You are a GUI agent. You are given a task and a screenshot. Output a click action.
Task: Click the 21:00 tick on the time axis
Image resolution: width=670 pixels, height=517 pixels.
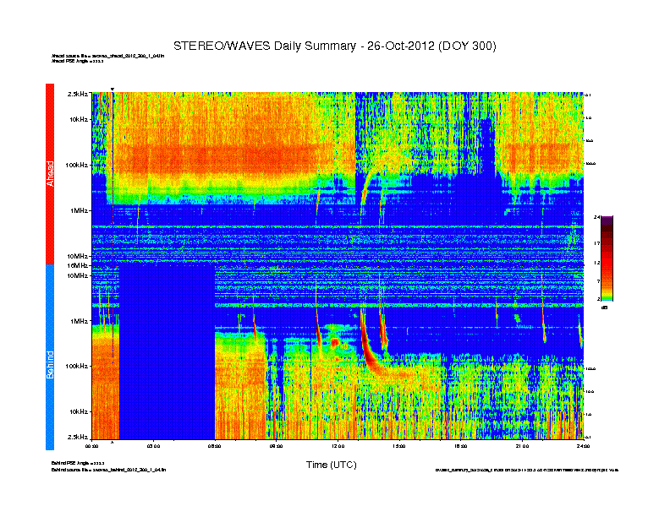(521, 445)
